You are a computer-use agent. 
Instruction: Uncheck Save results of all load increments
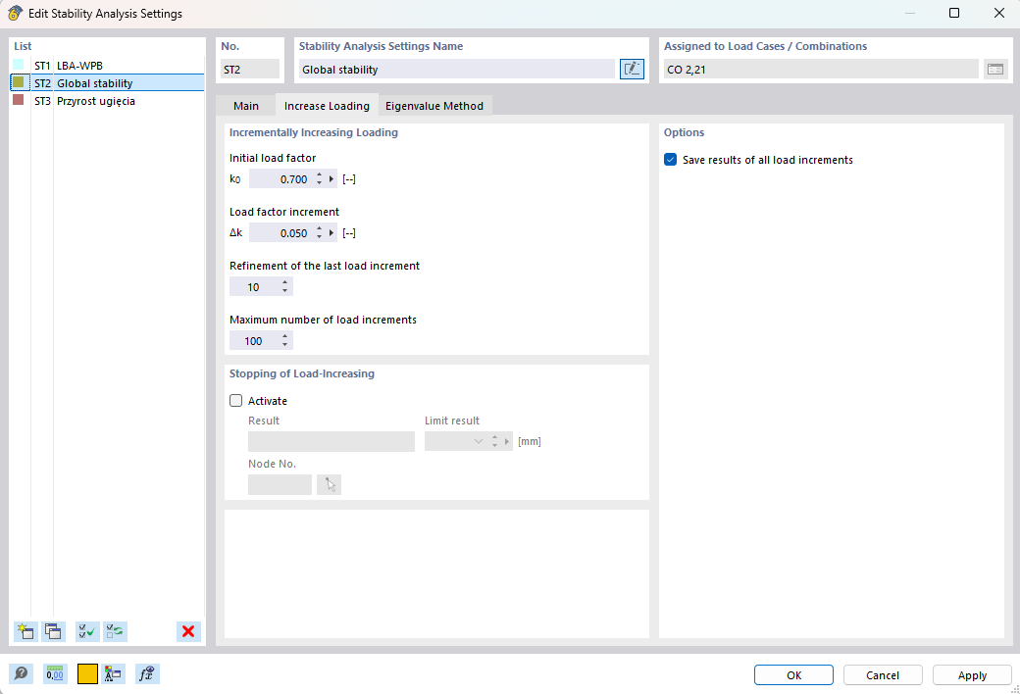(671, 160)
